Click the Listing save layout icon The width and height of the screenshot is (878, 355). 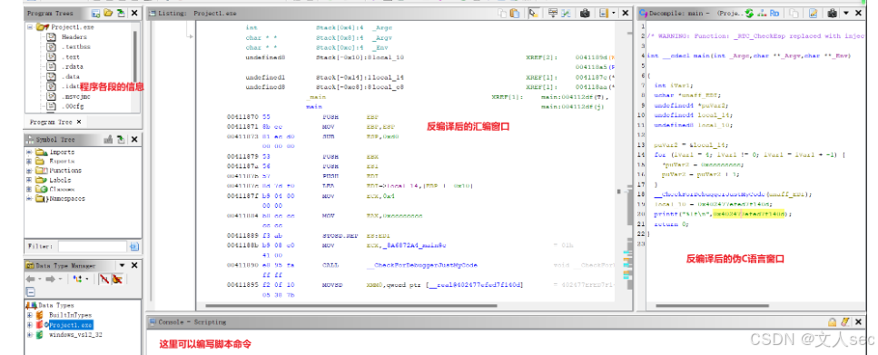tap(603, 13)
